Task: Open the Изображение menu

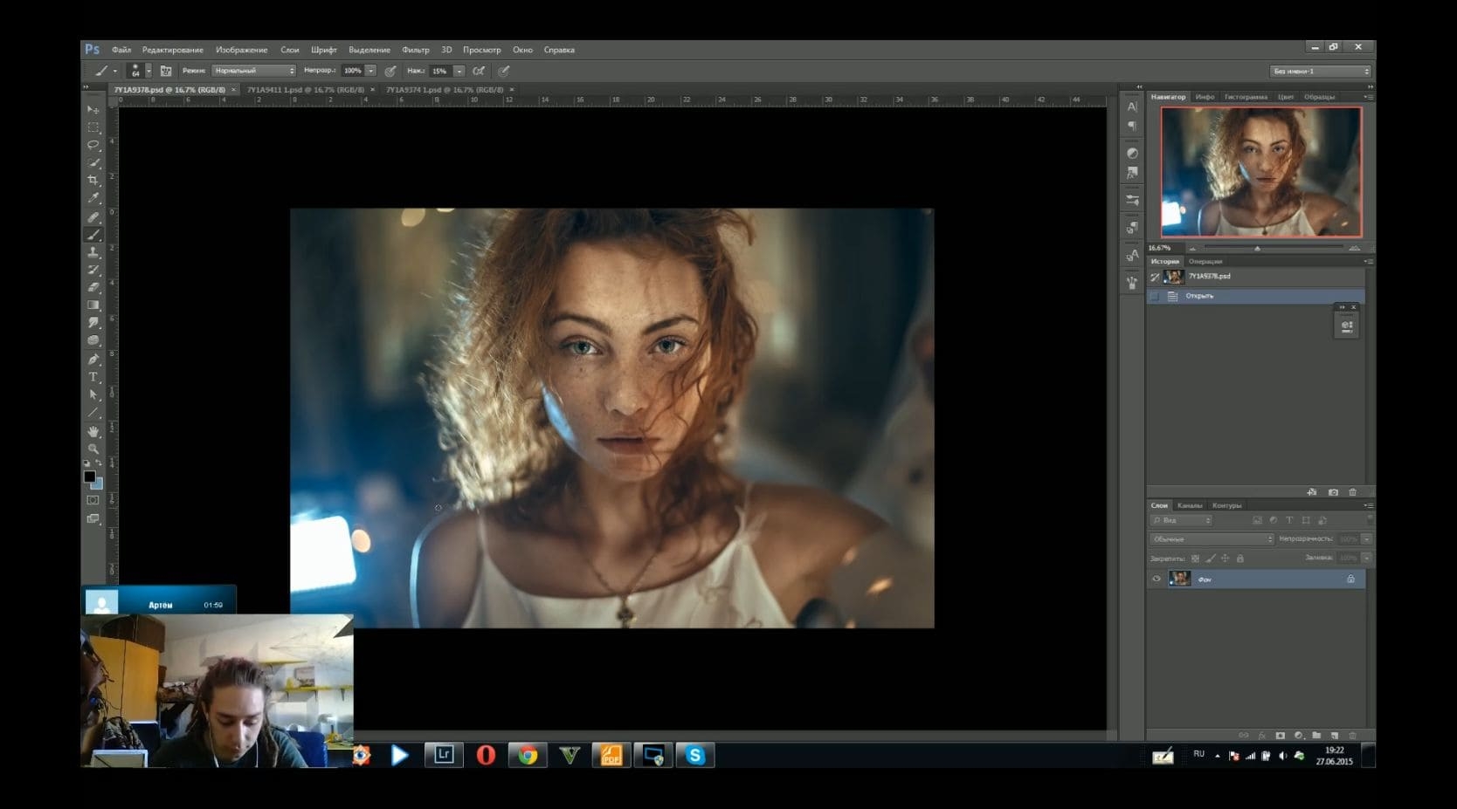Action: pyautogui.click(x=242, y=50)
